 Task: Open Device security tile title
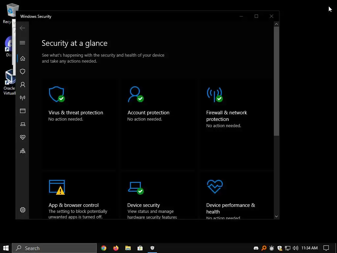pyautogui.click(x=143, y=205)
